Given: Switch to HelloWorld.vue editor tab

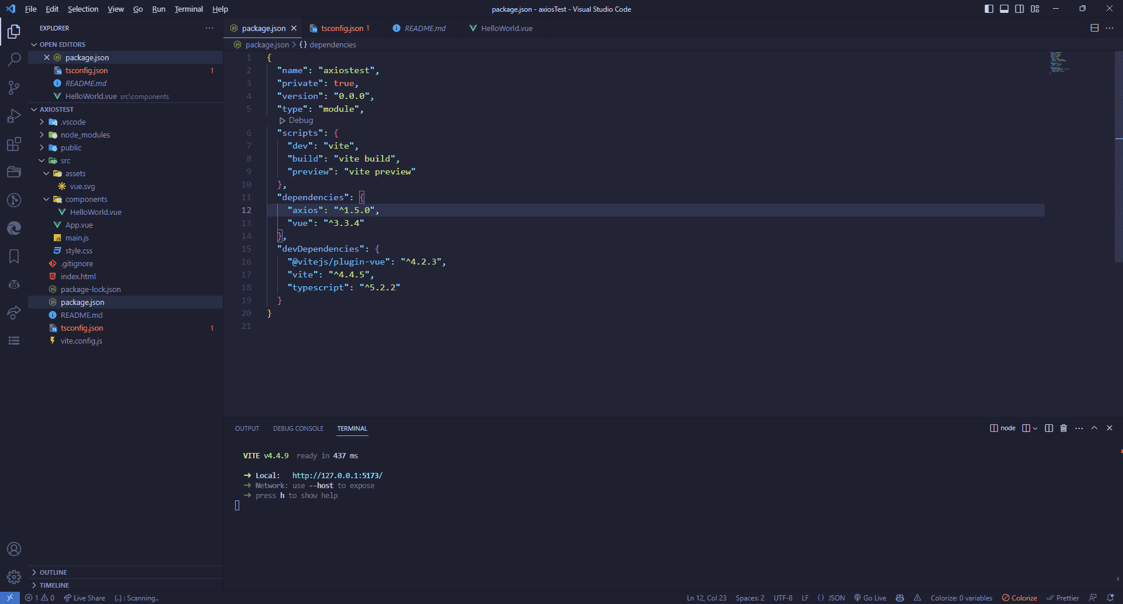Looking at the screenshot, I should pyautogui.click(x=507, y=28).
